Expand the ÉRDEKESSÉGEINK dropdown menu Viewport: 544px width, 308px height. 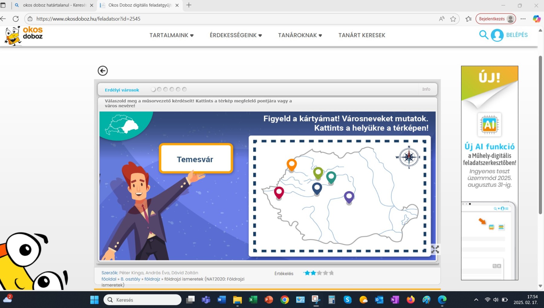[236, 35]
